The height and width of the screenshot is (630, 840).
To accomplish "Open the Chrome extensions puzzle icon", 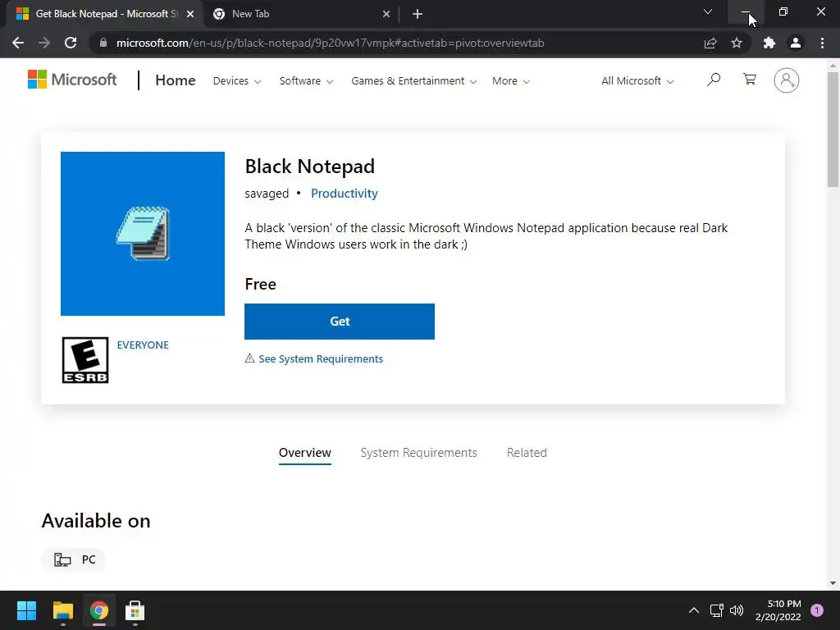I will tap(769, 43).
